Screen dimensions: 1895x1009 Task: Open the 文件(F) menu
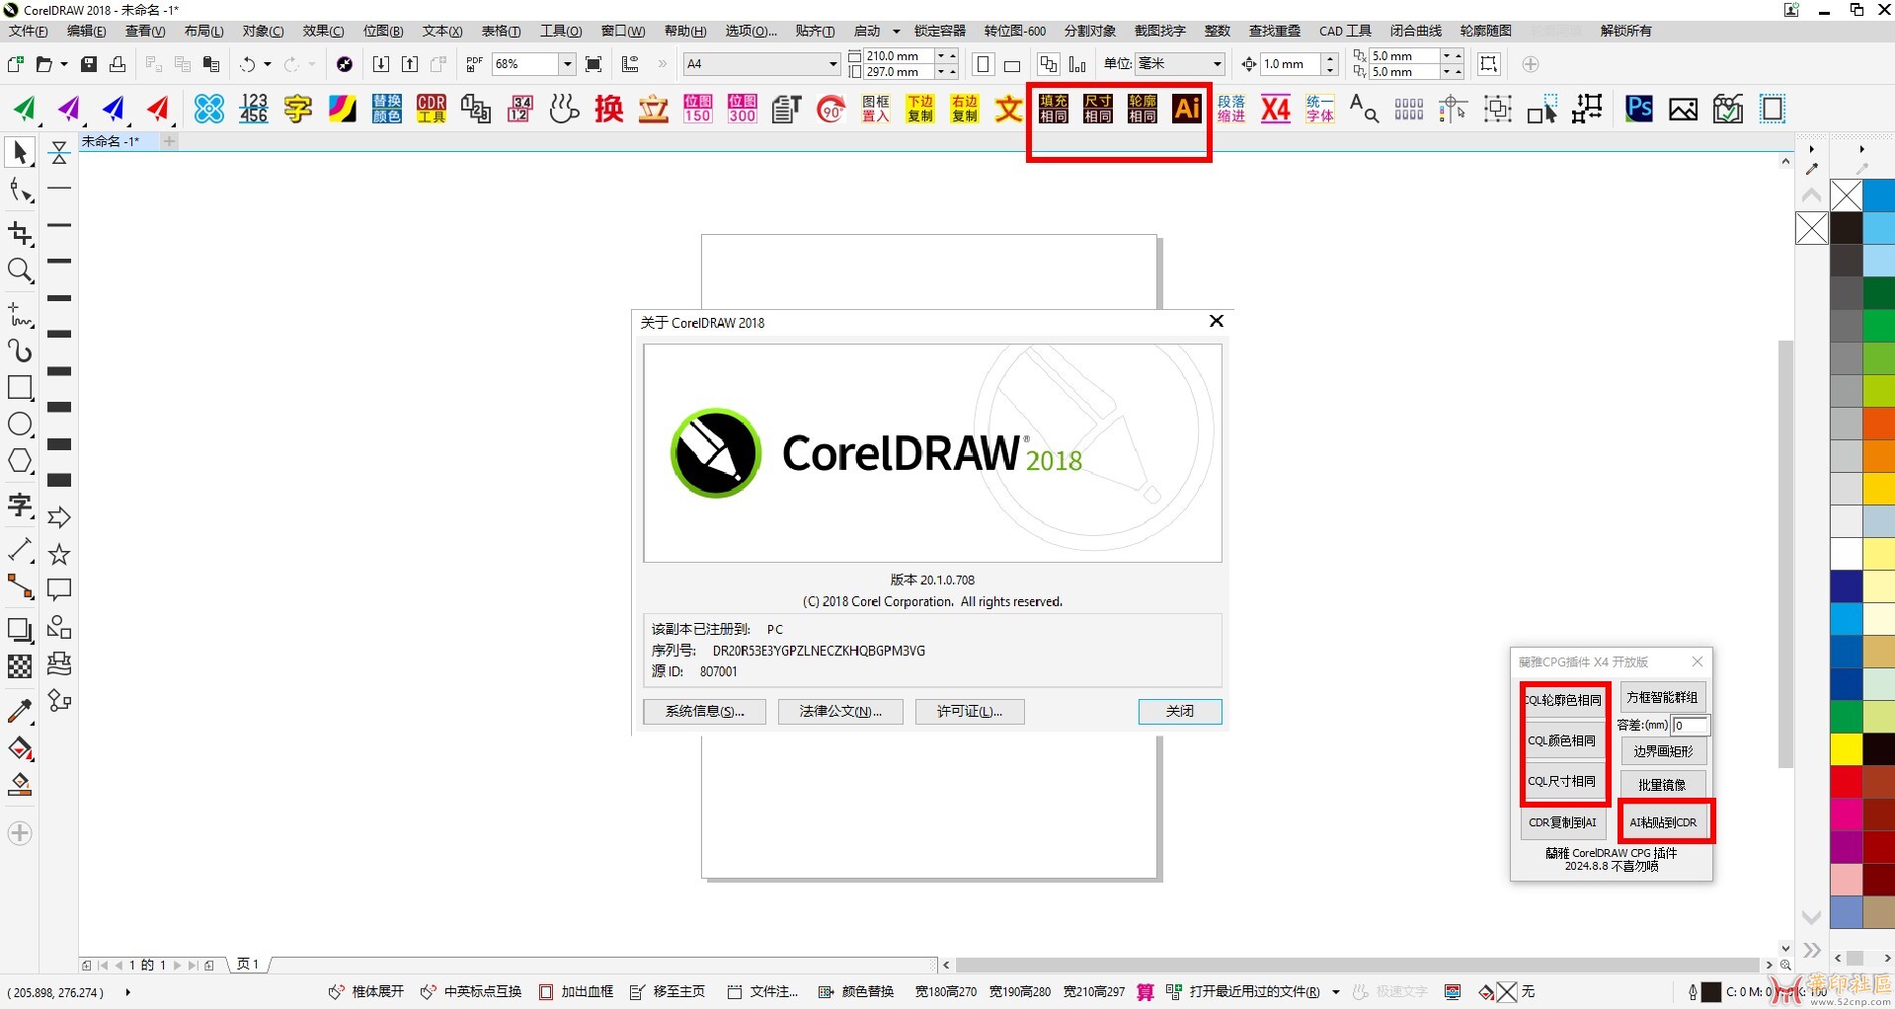coord(29,32)
